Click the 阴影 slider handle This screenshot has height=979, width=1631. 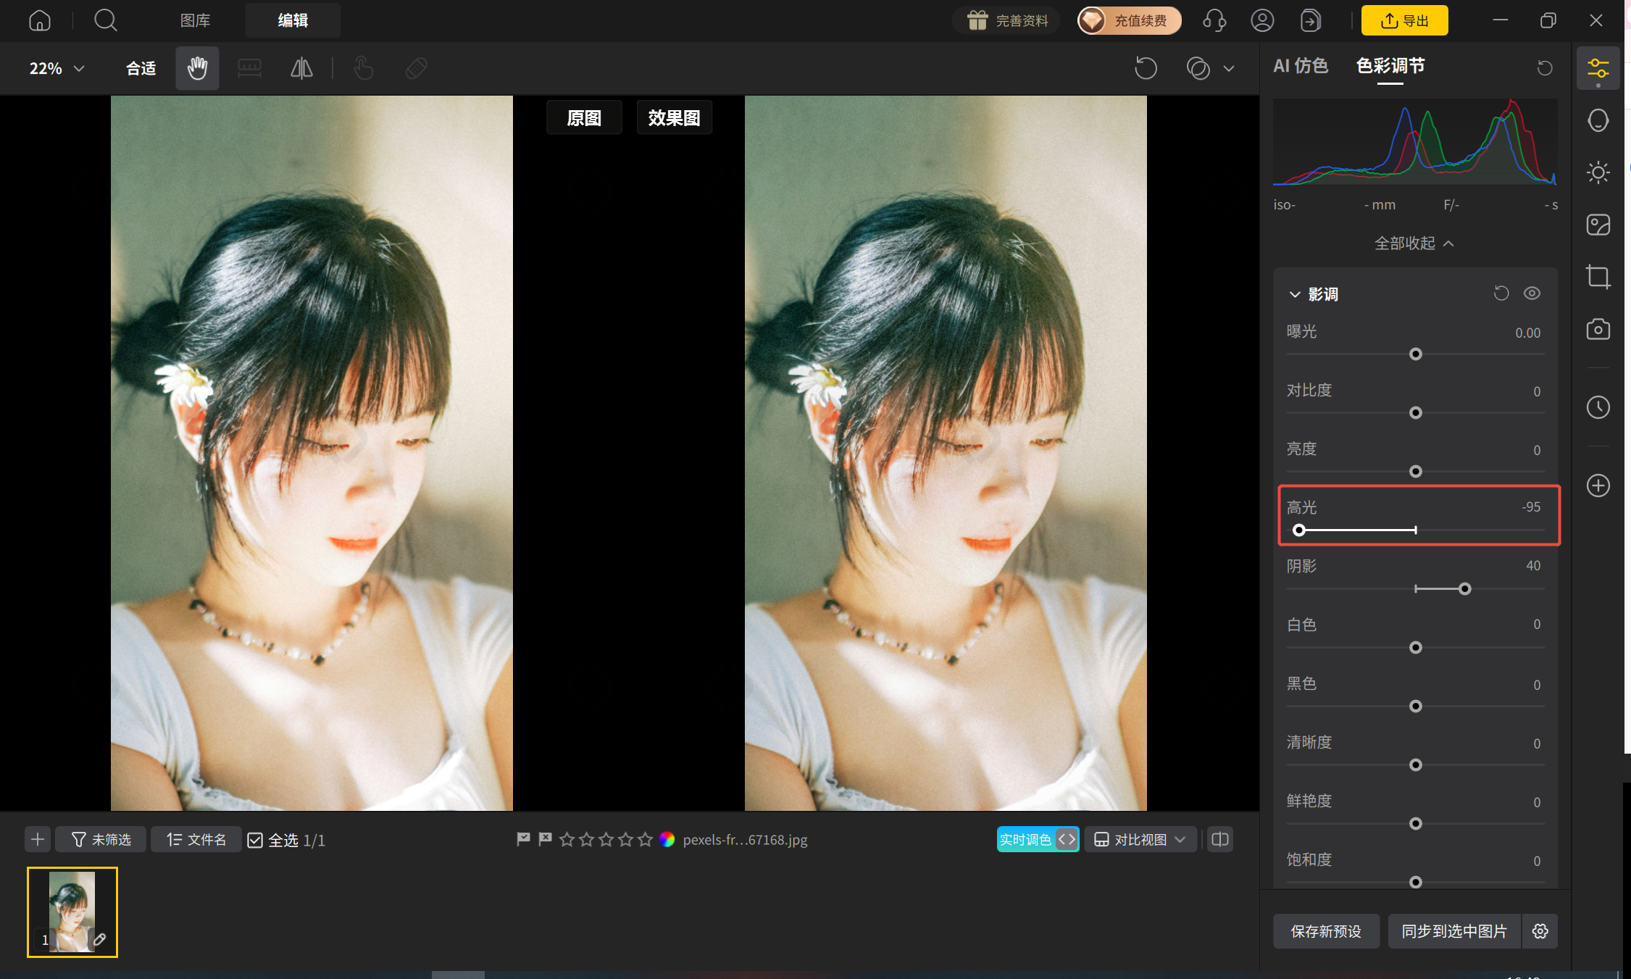[x=1464, y=589]
